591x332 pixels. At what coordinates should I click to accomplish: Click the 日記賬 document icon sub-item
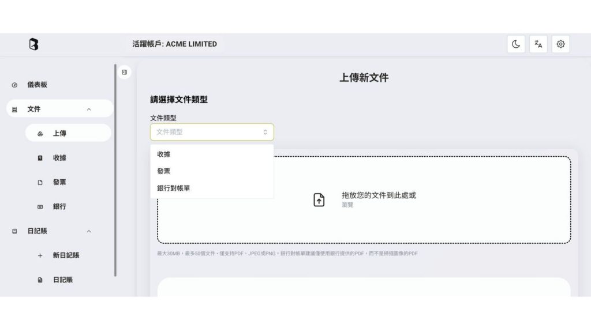[x=40, y=280]
